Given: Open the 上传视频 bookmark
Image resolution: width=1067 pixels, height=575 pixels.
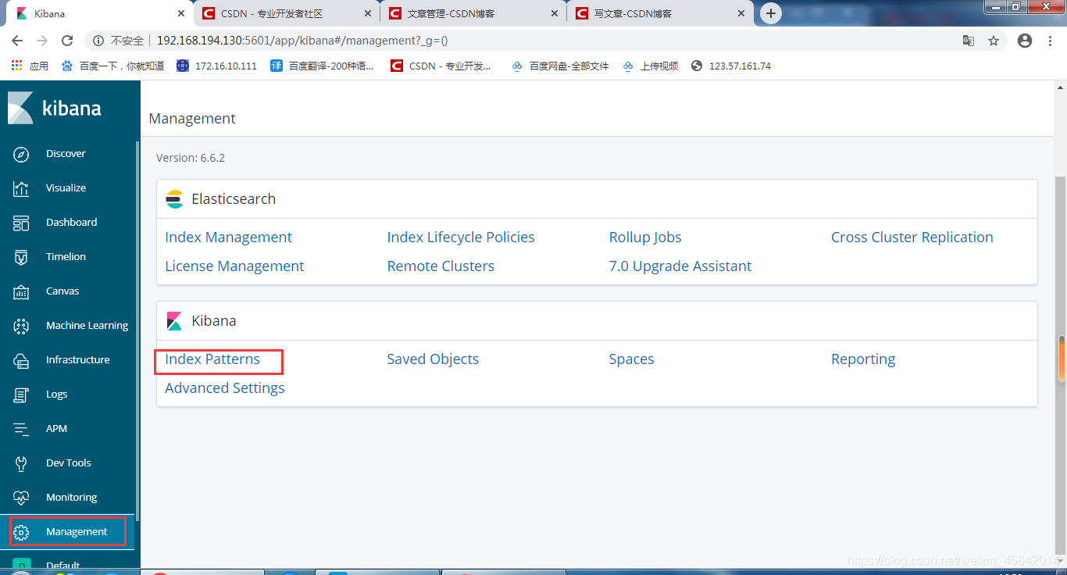Looking at the screenshot, I should 650,66.
